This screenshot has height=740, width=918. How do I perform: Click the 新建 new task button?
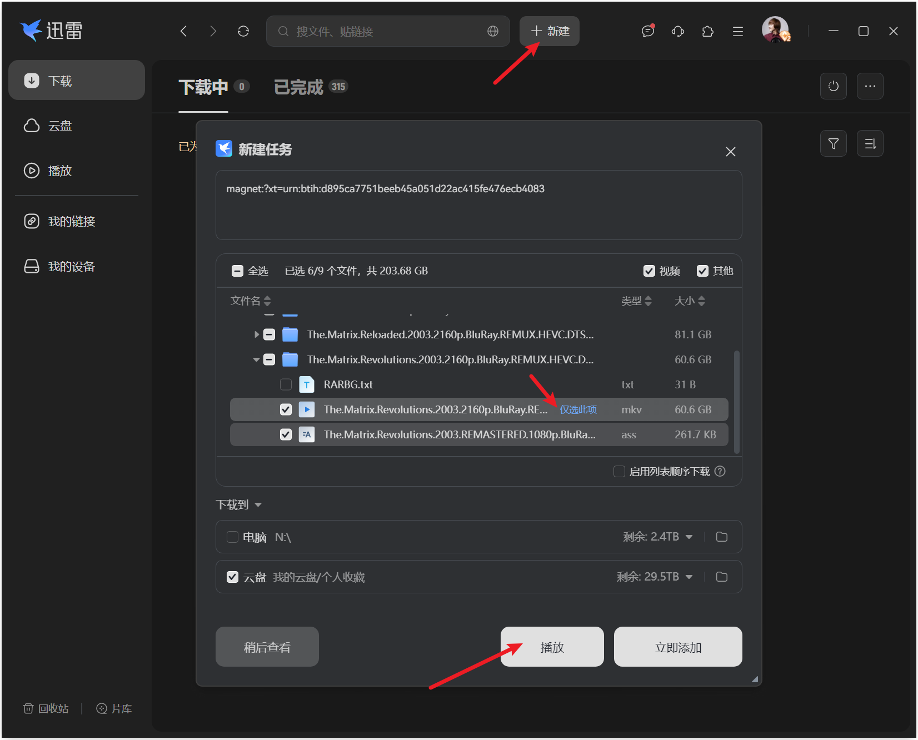550,31
